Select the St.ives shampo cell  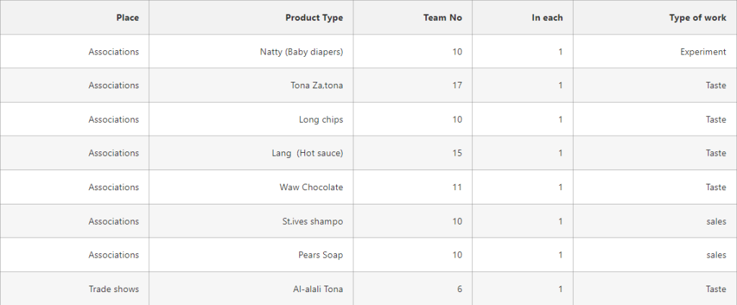(x=251, y=221)
